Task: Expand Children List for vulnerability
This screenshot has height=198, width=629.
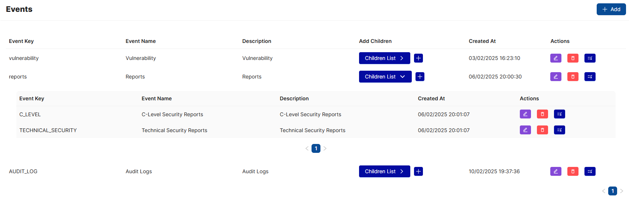Action: click(x=384, y=58)
